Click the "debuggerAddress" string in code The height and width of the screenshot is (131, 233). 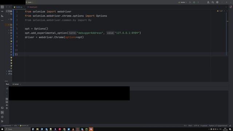pos(90,33)
